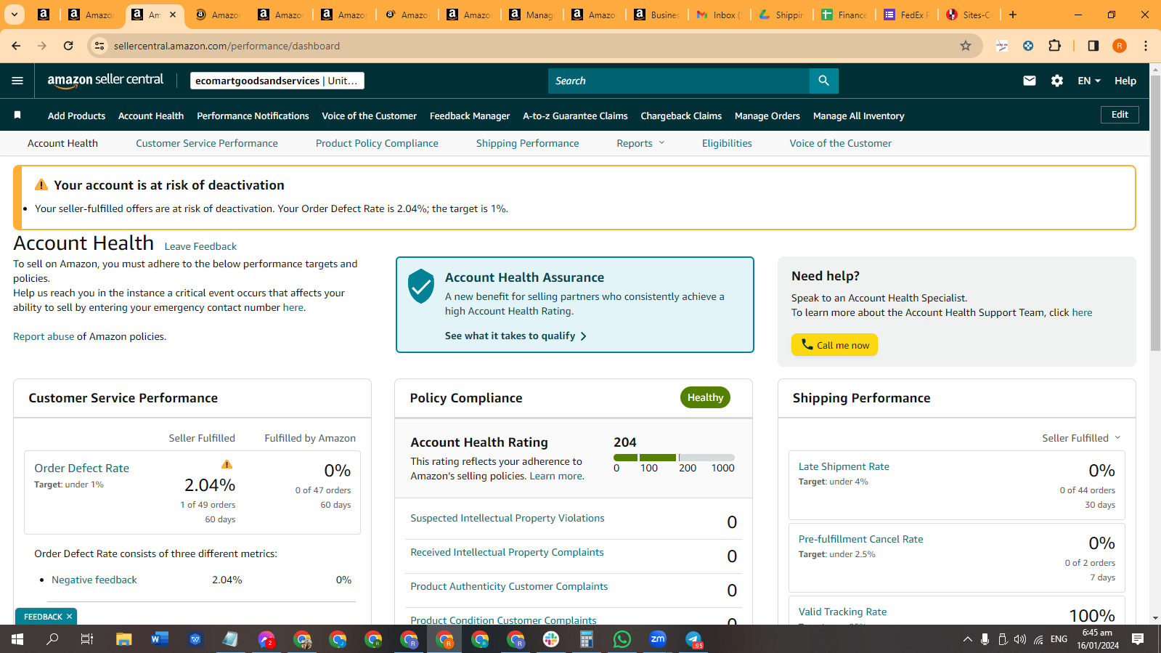Image resolution: width=1161 pixels, height=653 pixels.
Task: Open the Seller Fulfilled shipping dropdown
Action: coord(1081,438)
